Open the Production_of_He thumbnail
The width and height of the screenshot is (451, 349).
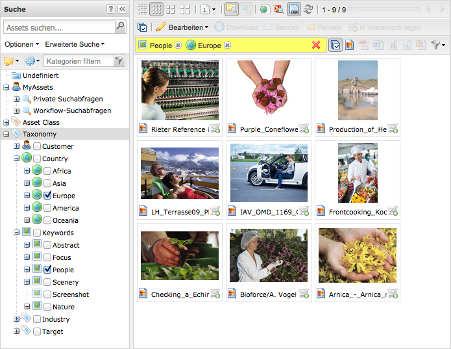[x=358, y=90]
